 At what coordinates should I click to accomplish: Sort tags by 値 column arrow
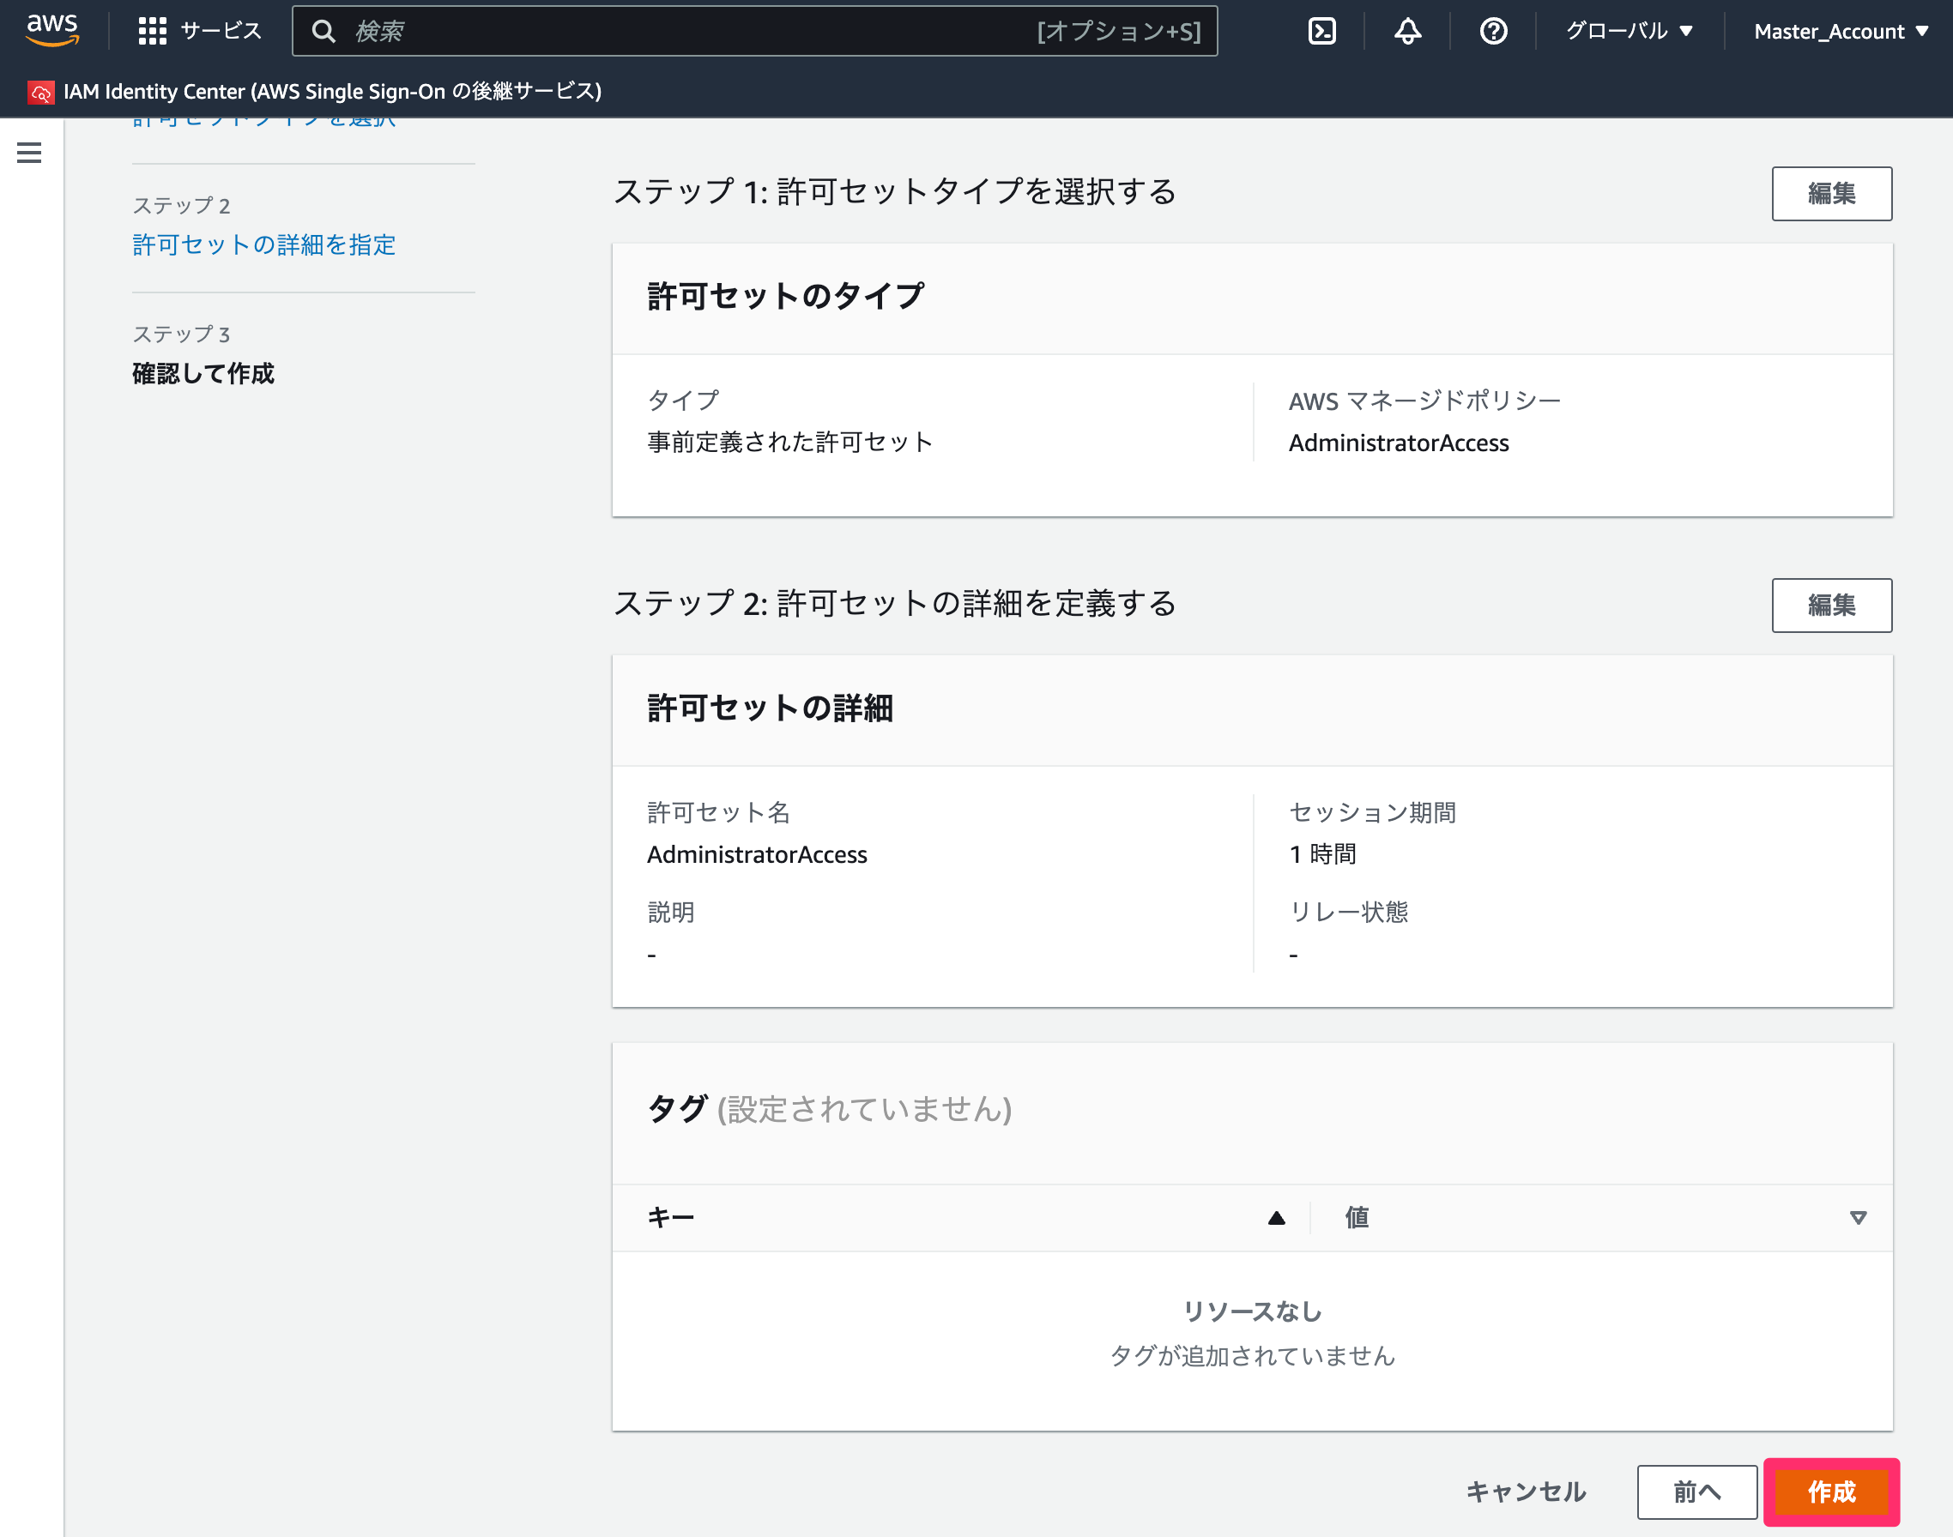click(x=1858, y=1219)
